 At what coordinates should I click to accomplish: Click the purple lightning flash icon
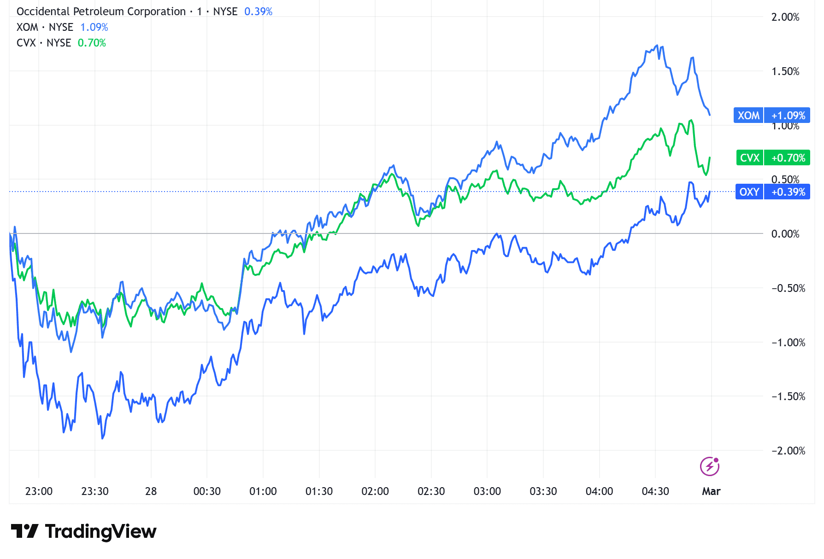tap(709, 466)
